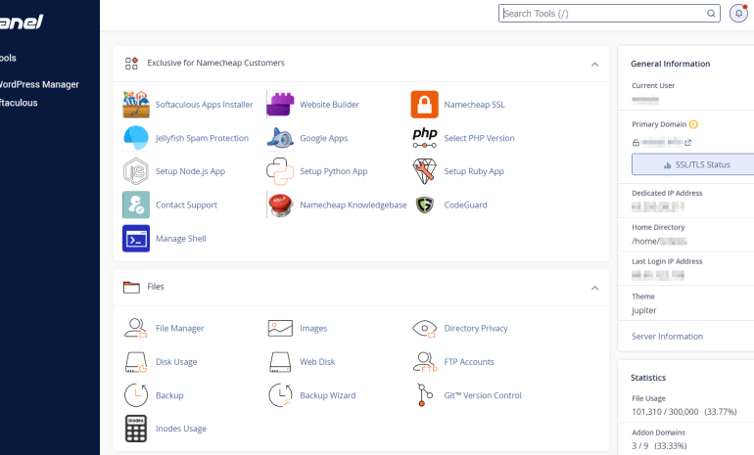Click the notifications bell icon
Screen dimensions: 754x455
(x=738, y=14)
